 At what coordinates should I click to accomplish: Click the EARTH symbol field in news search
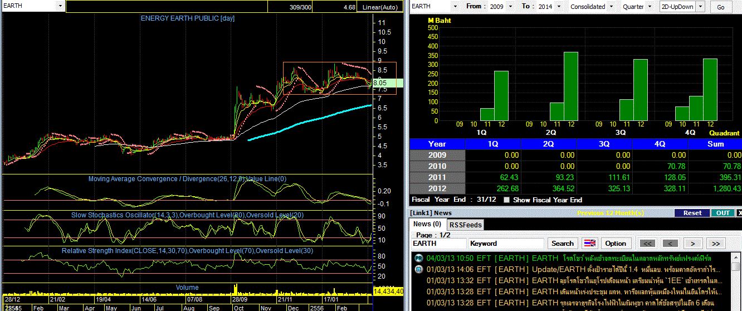pyautogui.click(x=439, y=244)
